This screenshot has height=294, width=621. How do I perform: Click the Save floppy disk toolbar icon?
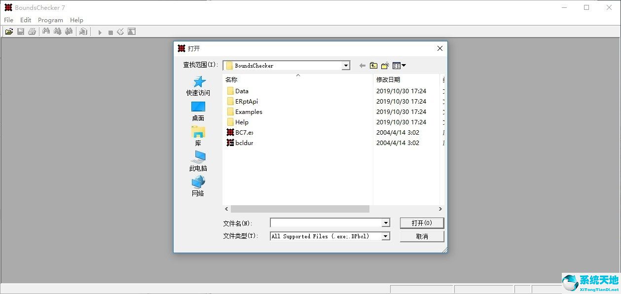pyautogui.click(x=21, y=32)
